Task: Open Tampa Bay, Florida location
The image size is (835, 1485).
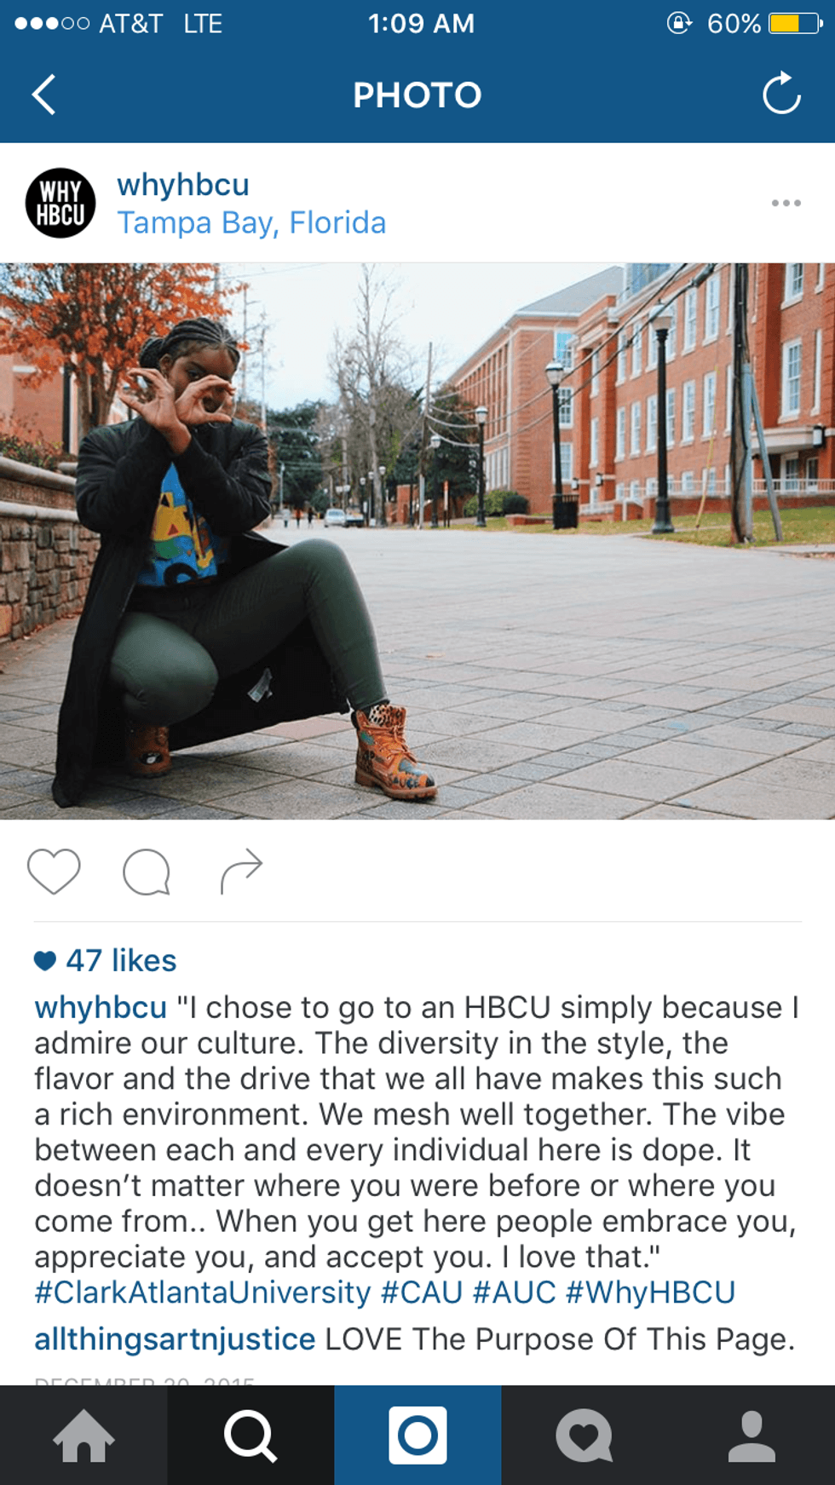Action: click(x=251, y=222)
